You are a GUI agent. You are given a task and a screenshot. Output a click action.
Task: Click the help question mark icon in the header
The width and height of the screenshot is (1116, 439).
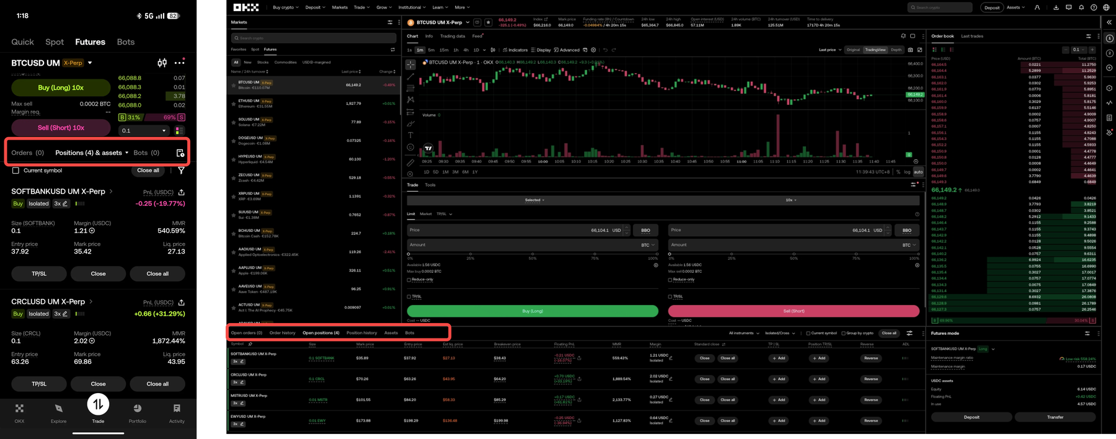[x=1094, y=7]
